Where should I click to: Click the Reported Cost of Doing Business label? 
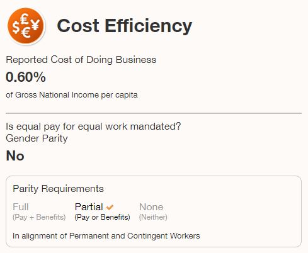[x=81, y=60]
